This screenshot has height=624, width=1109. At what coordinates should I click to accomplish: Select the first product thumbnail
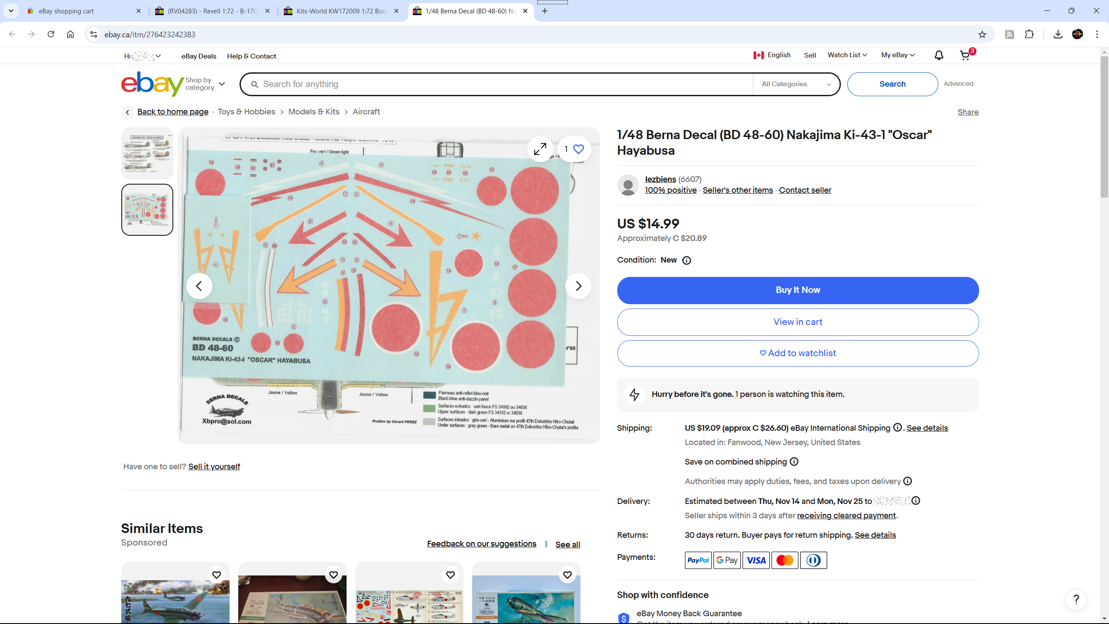tap(147, 153)
